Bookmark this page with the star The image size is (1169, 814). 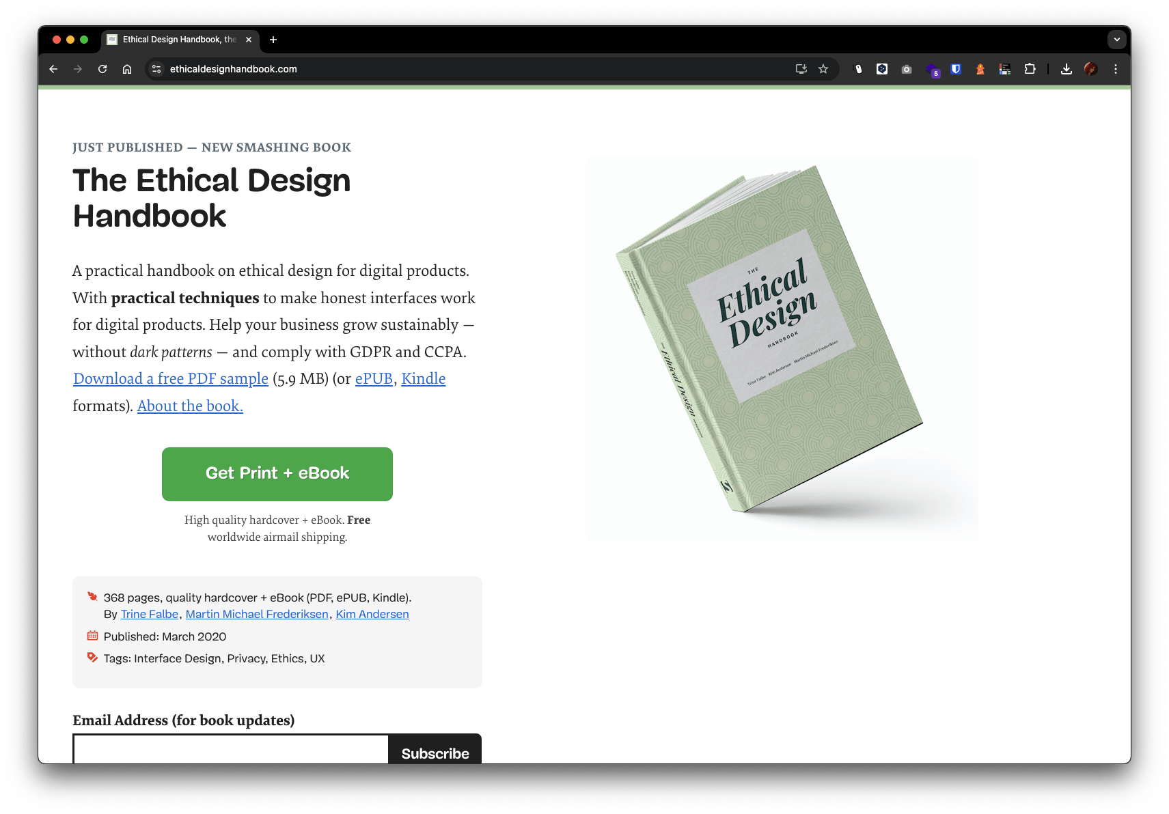(x=823, y=69)
